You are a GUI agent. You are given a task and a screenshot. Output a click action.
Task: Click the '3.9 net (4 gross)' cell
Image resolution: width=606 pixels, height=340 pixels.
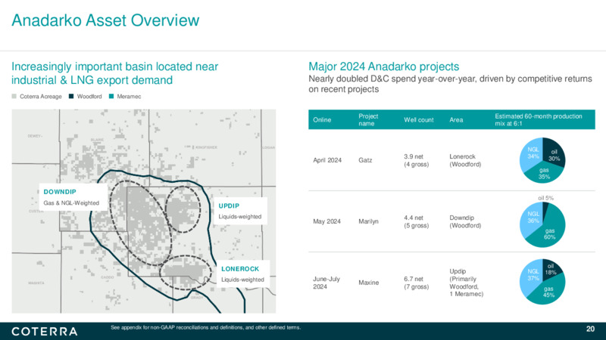pos(416,160)
